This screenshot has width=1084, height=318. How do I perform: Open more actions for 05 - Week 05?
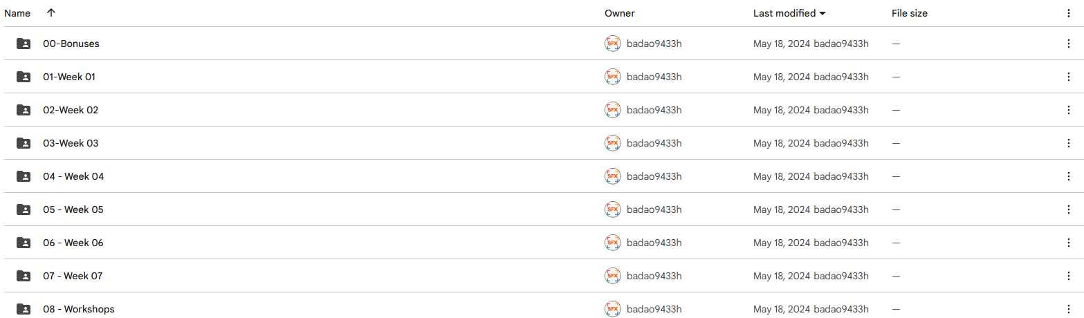click(1069, 209)
